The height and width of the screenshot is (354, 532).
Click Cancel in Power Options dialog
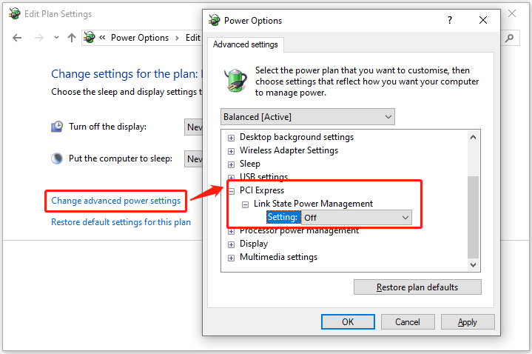pos(408,321)
